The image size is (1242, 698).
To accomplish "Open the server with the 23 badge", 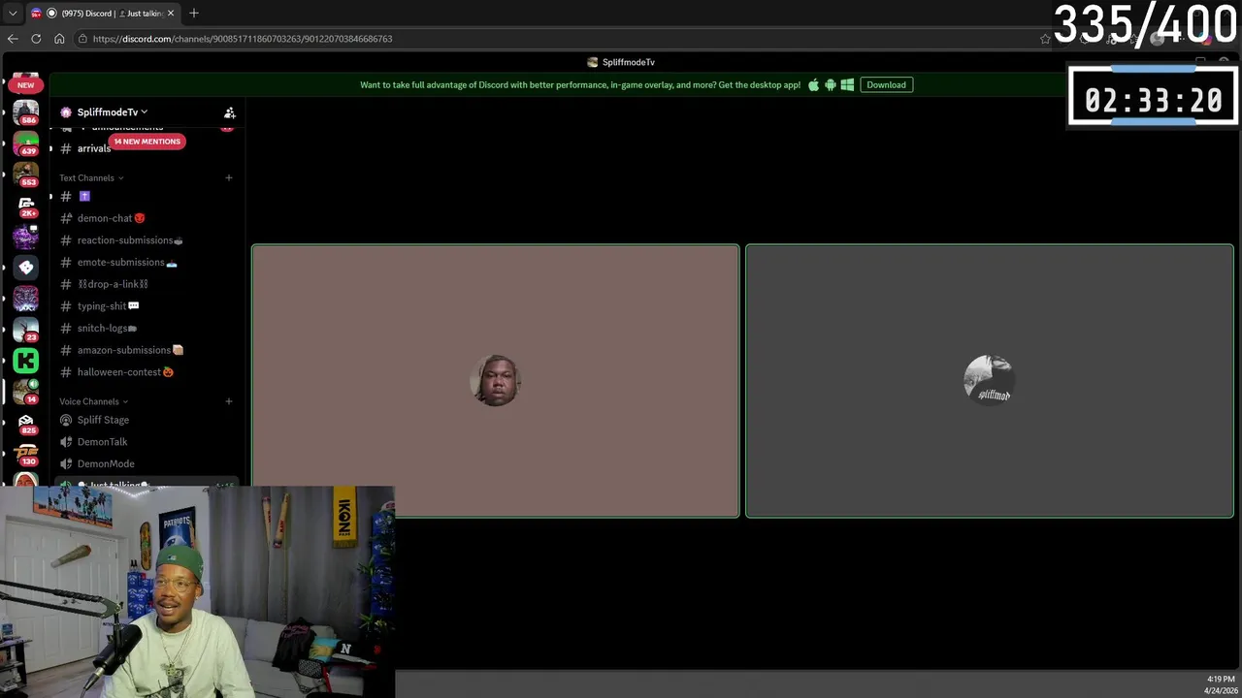I will (x=26, y=329).
